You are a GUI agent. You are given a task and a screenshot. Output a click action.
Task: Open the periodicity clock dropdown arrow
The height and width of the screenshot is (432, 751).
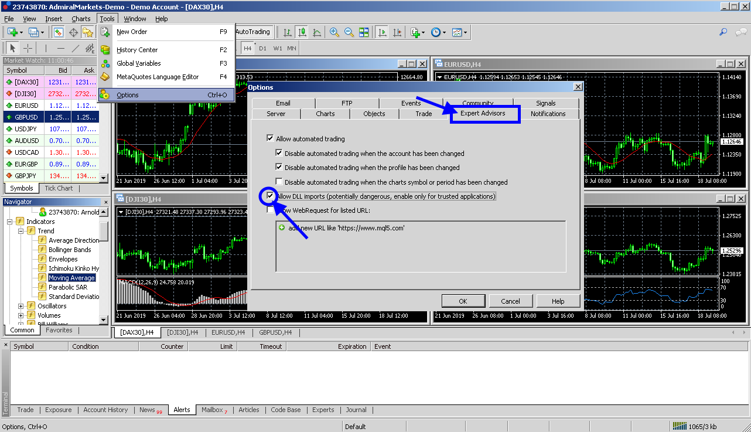tap(444, 32)
